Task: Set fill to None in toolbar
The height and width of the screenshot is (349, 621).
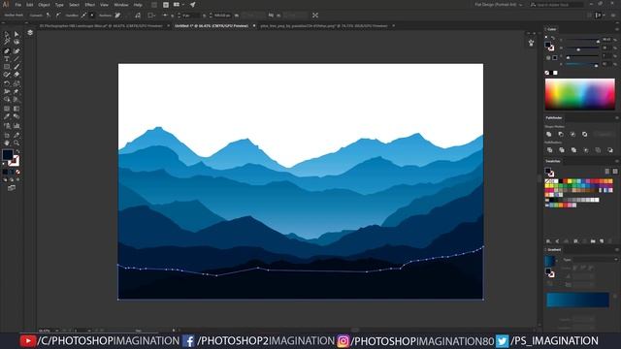Action: point(17,173)
